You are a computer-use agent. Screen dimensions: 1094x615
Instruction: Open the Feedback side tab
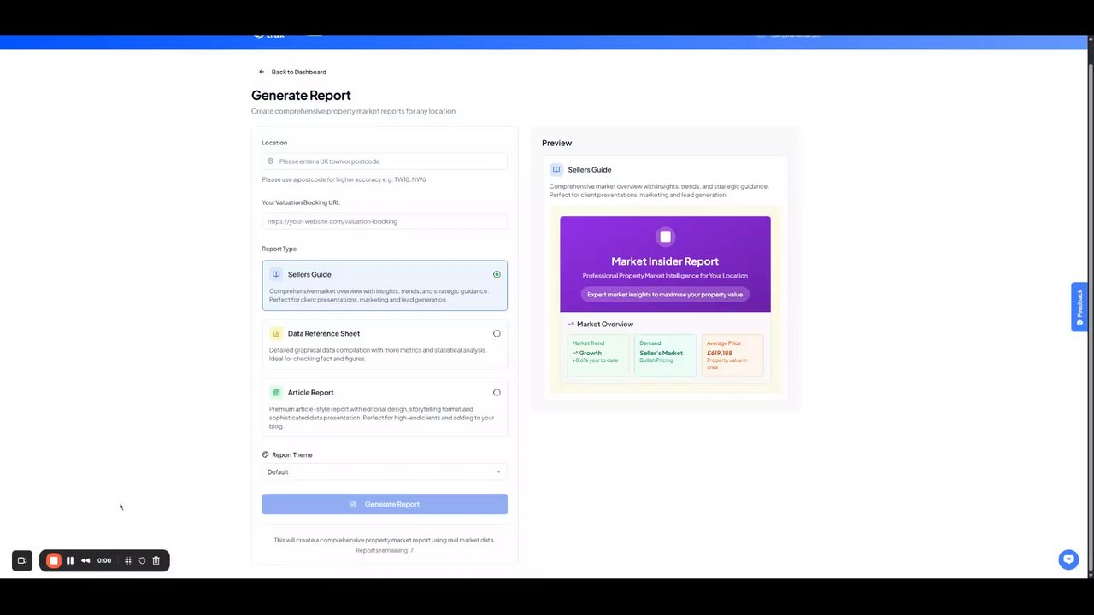[x=1079, y=307]
